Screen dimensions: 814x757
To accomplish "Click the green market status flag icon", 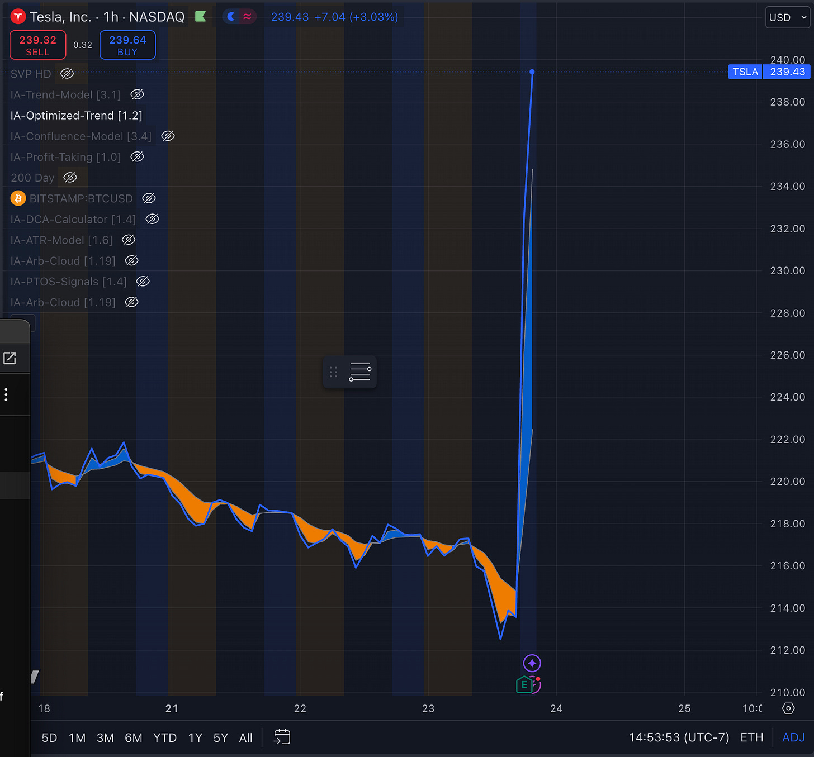I will pos(200,17).
